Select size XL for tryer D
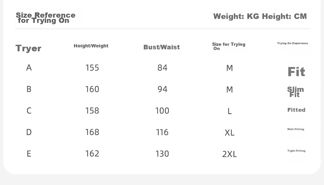The image size is (324, 185). (229, 133)
